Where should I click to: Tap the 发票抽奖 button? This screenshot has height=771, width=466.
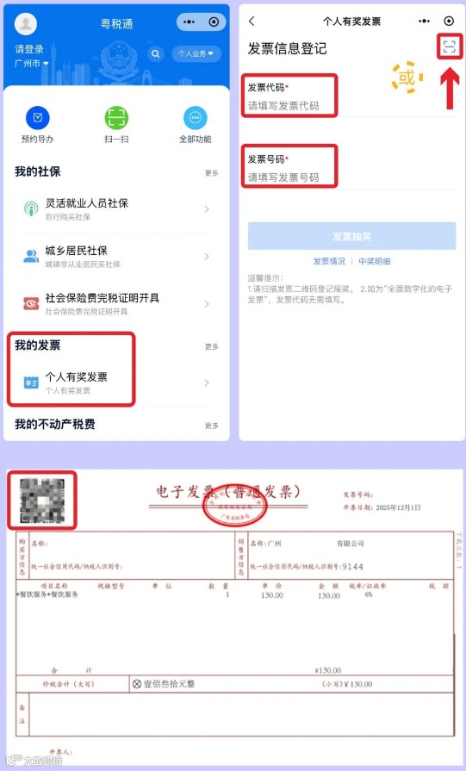pyautogui.click(x=351, y=236)
